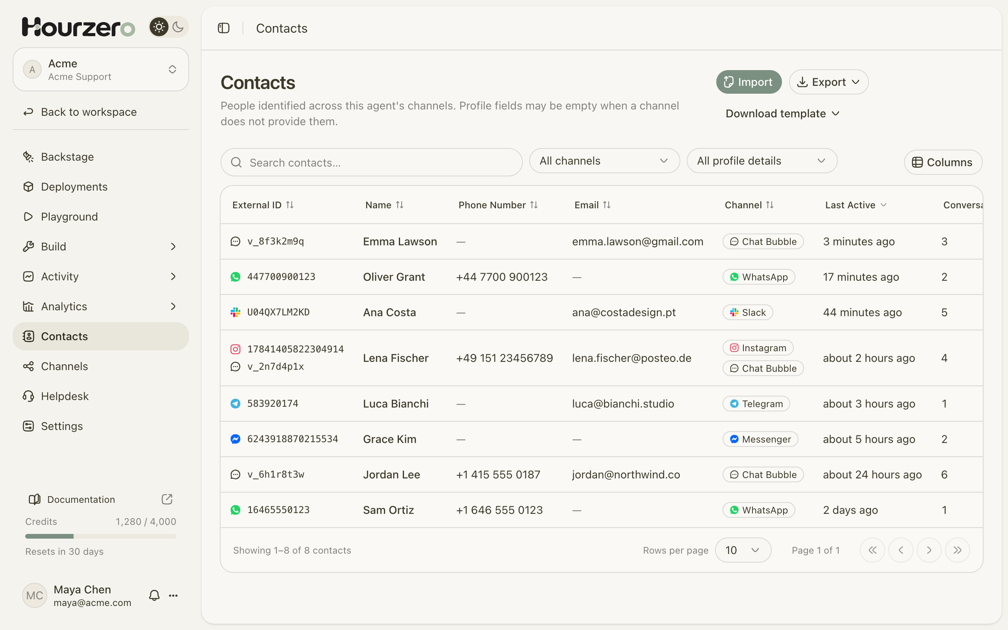Click chat bubble icon beside v_8f3k2m9q
This screenshot has height=630, width=1008.
click(x=235, y=241)
